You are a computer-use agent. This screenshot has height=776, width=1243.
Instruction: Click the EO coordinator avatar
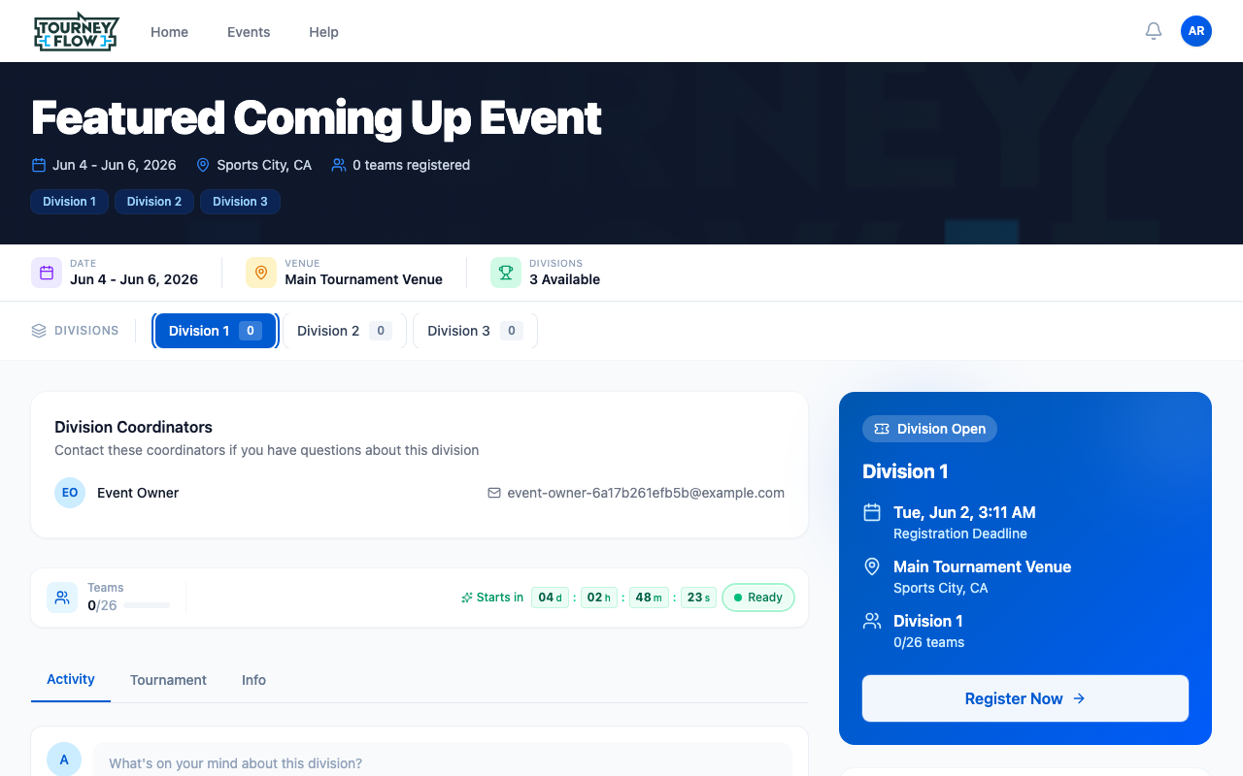pyautogui.click(x=70, y=493)
